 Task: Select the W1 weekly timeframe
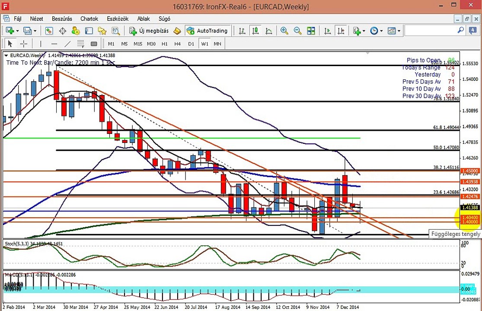[204, 44]
